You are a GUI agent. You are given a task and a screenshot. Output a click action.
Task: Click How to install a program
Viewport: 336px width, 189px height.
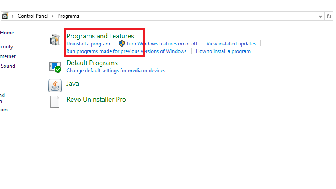tap(223, 51)
